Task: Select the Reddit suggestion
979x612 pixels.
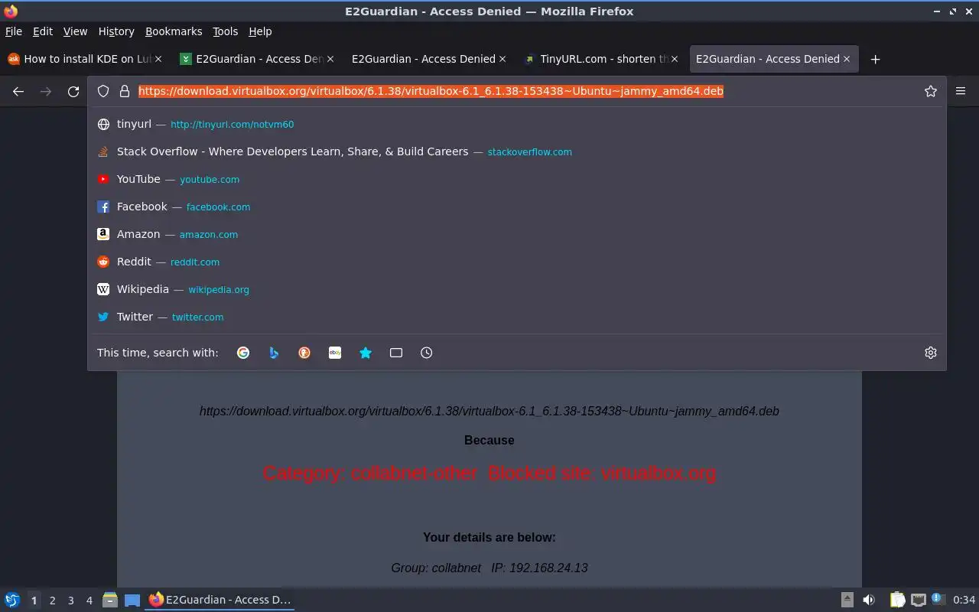Action: click(x=517, y=262)
